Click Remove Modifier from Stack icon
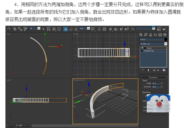 point(158,70)
